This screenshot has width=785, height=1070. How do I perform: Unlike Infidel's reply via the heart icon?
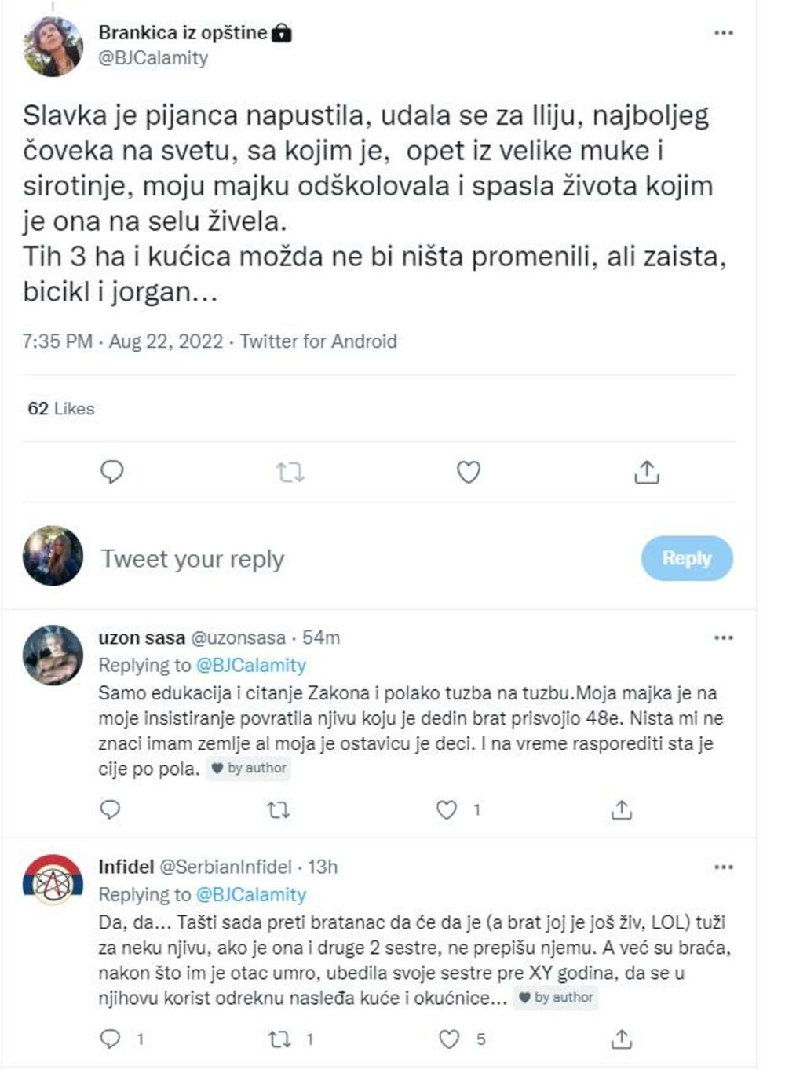coord(451,1038)
